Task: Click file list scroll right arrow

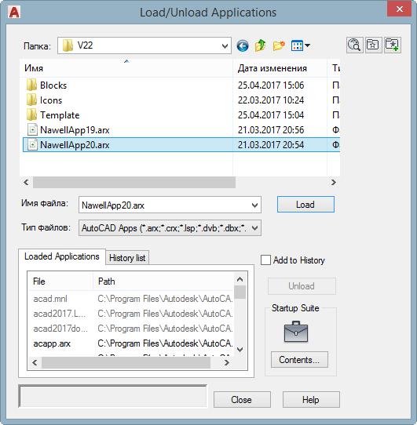Action: (x=334, y=183)
